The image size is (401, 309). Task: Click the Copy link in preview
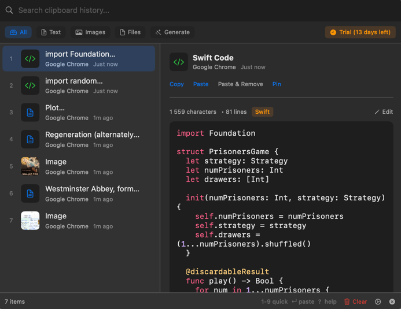pos(176,84)
